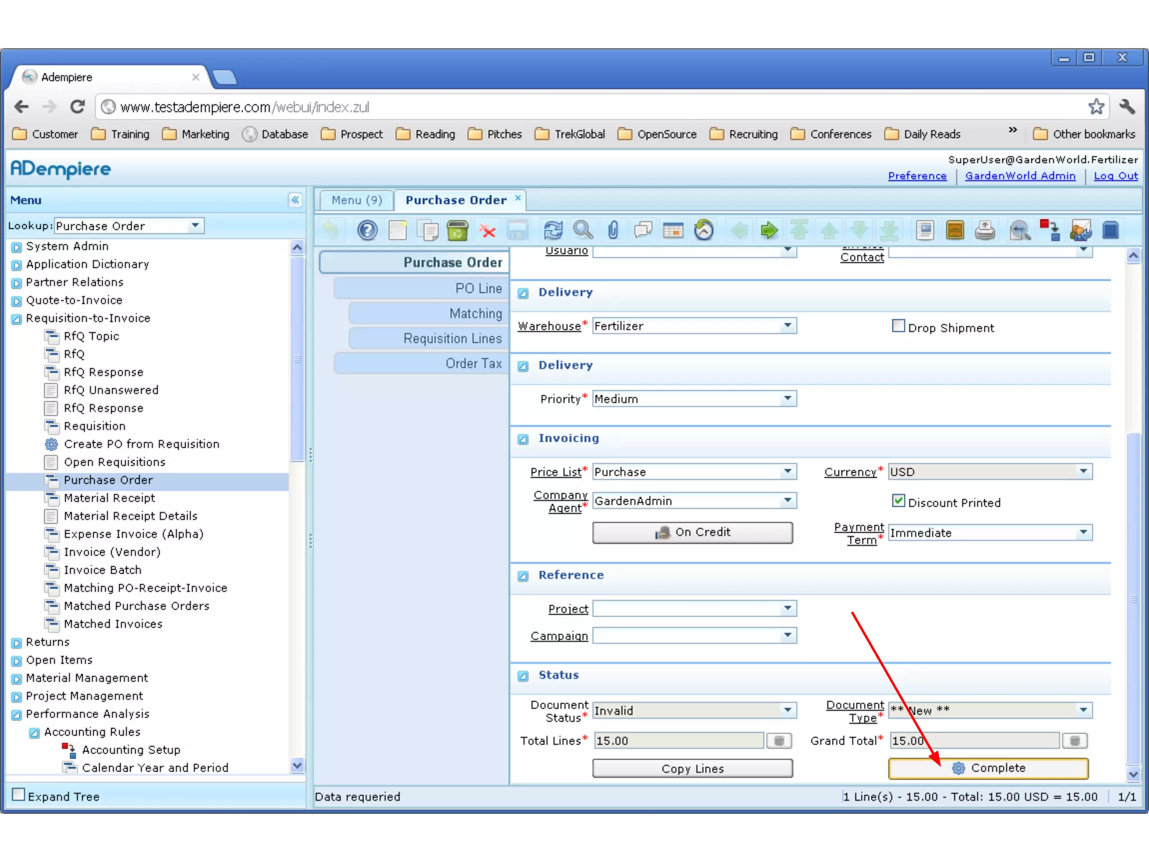Click the red X ignore changes icon
Image resolution: width=1149 pixels, height=862 pixels.
(x=488, y=231)
